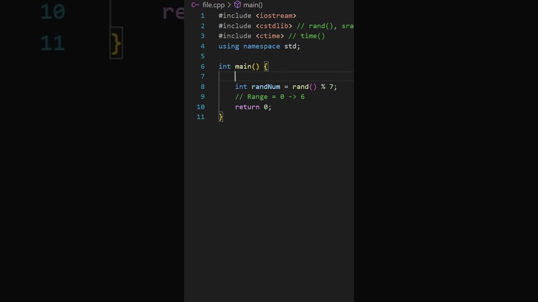
Task: Click line number 8 in gutter
Action: pyautogui.click(x=203, y=86)
